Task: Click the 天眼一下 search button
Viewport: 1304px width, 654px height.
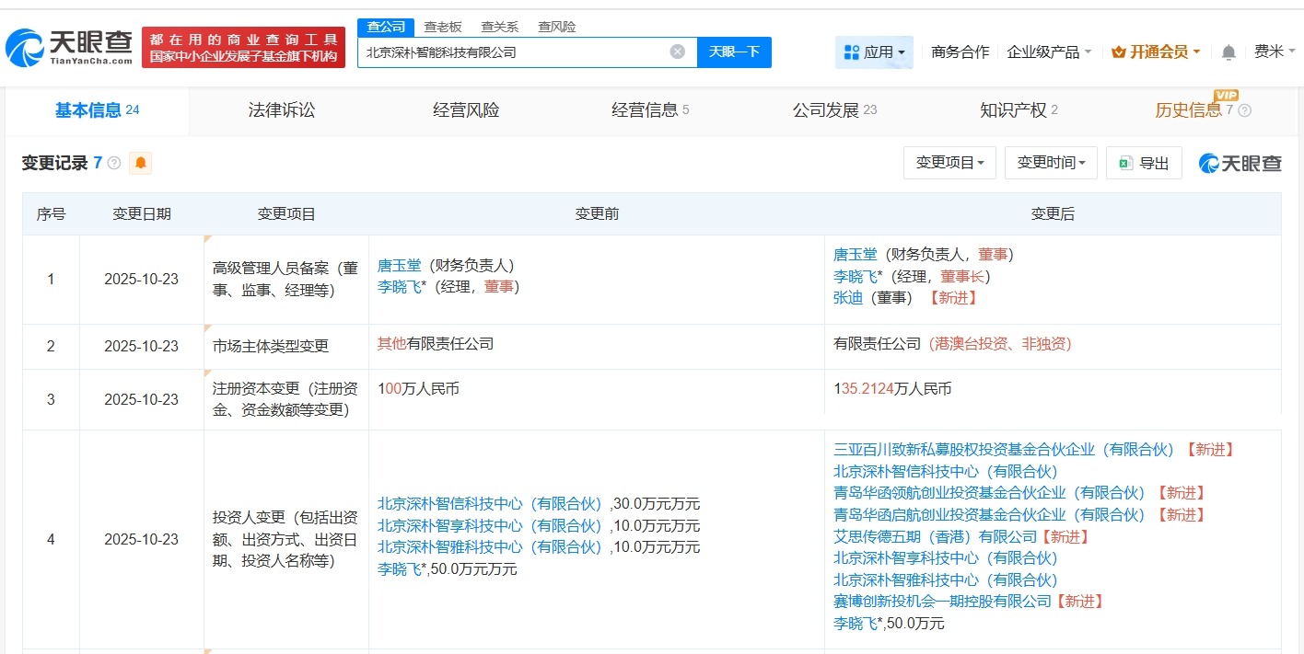Action: 736,52
